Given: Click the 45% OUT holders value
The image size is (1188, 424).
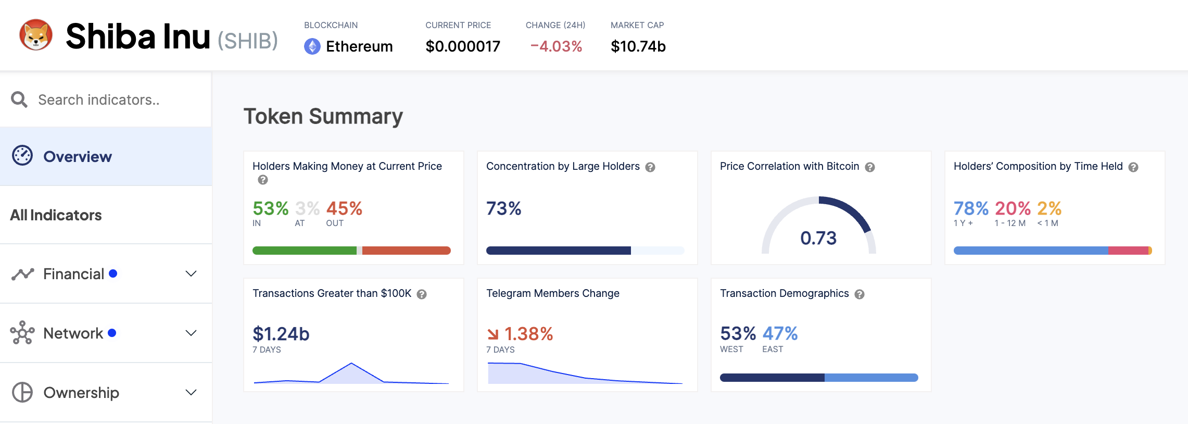Looking at the screenshot, I should point(344,208).
